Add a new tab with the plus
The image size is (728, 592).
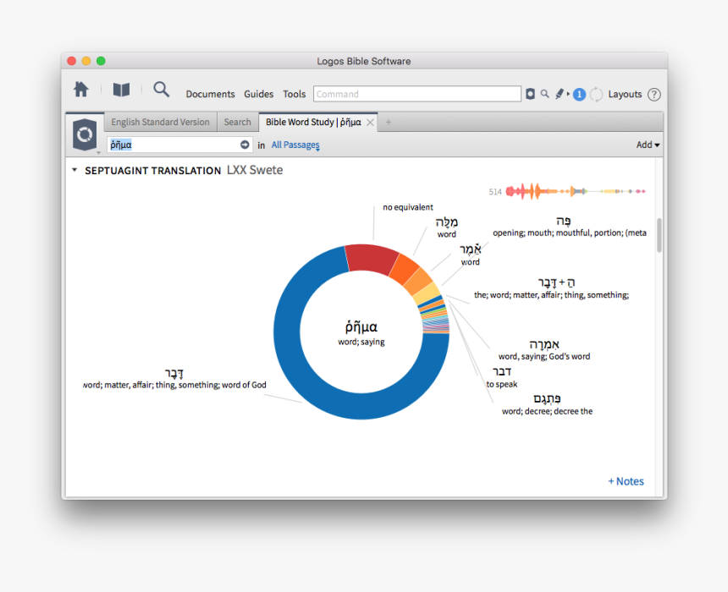tap(389, 122)
